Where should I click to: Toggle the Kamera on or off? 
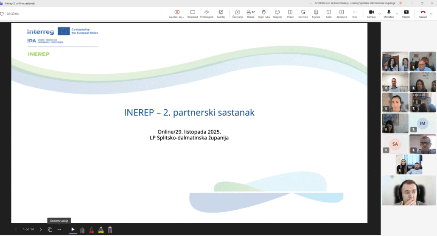(371, 14)
